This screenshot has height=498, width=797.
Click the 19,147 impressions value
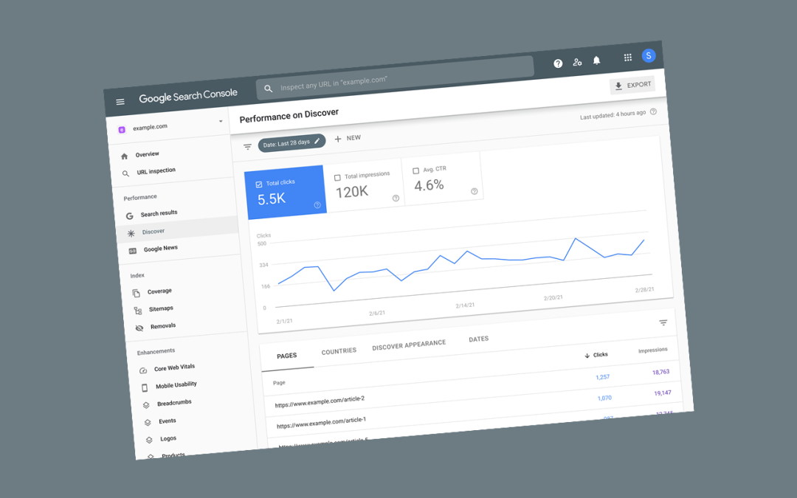(663, 392)
